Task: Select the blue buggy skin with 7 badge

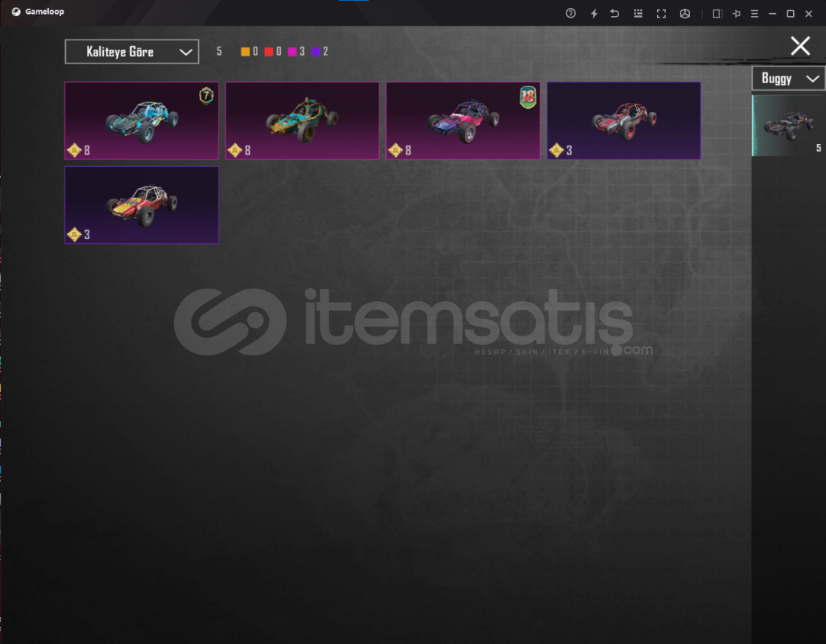Action: pos(141,121)
